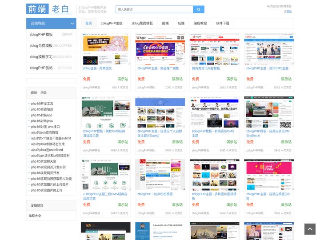This screenshot has width=320, height=240.
Task: Click 演示站 for 资讯CMS主题
Action: point(286,79)
